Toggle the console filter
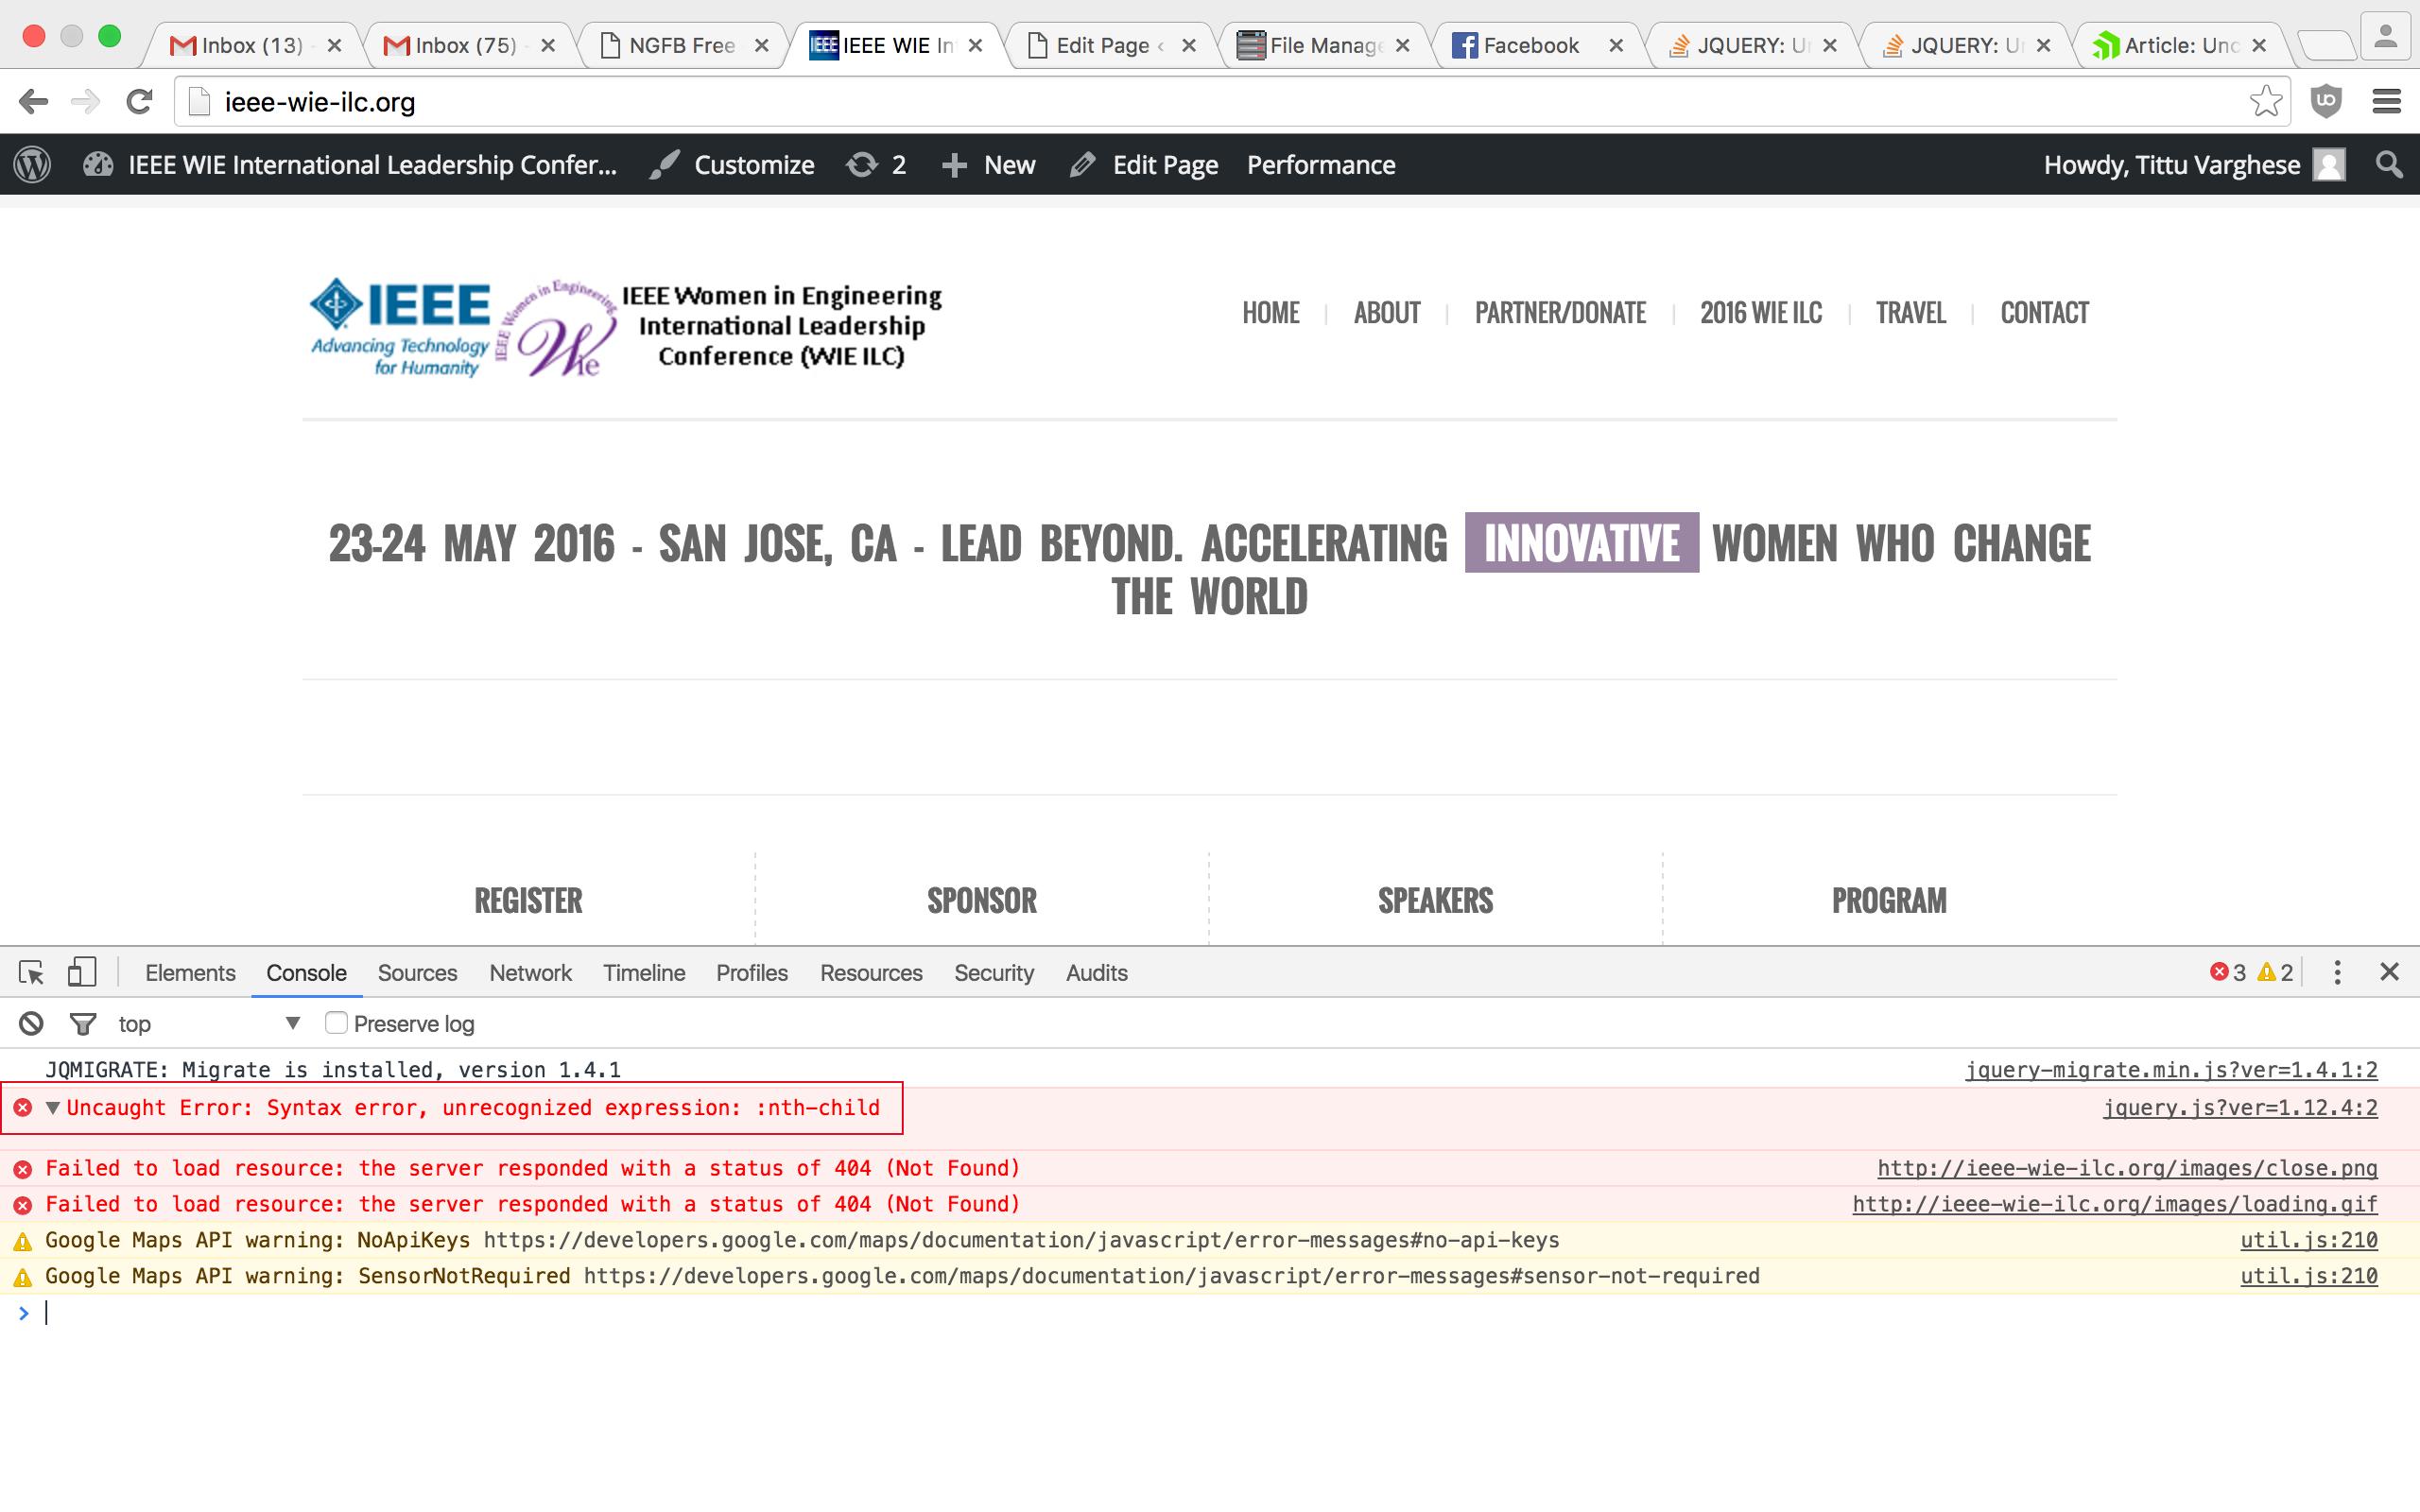 coord(80,1023)
